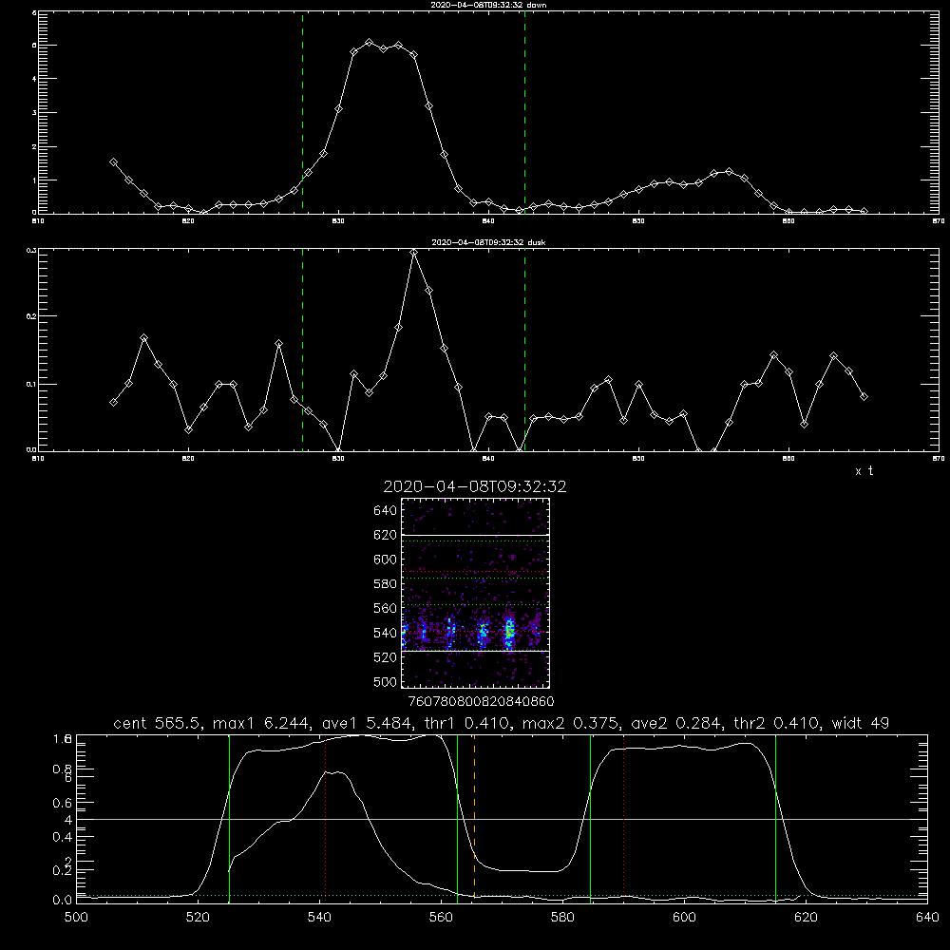Viewport: 950px width, 950px height.
Task: Click the green vertical line near 585 in bottom plot
Action: click(590, 818)
